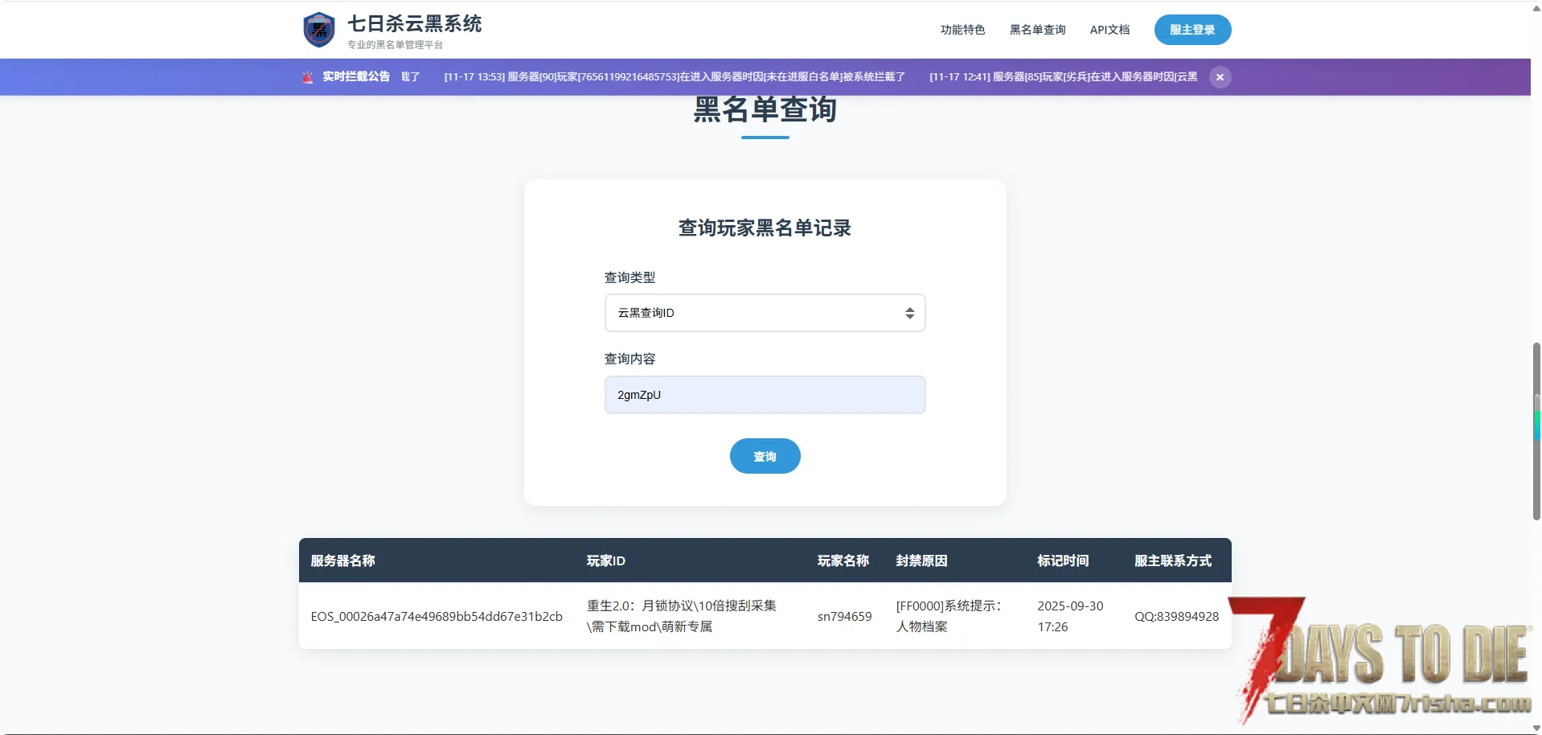Image resolution: width=1542 pixels, height=735 pixels.
Task: Click the 服务器名称 column header
Action: pos(342,560)
